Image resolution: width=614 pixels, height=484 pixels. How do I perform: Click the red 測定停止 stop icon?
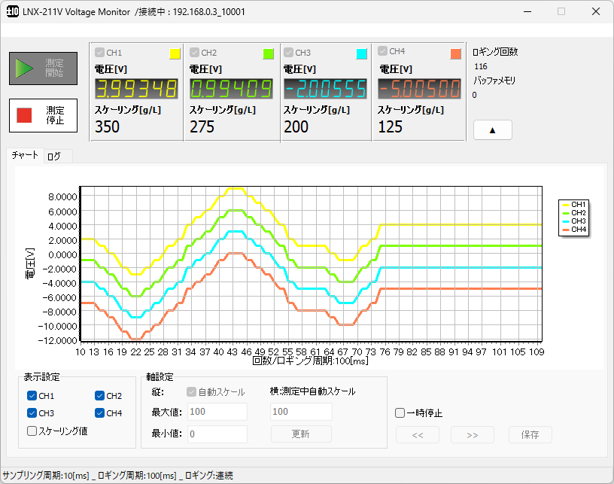(x=24, y=115)
